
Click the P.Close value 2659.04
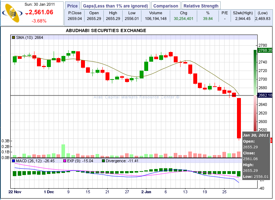(x=75, y=19)
